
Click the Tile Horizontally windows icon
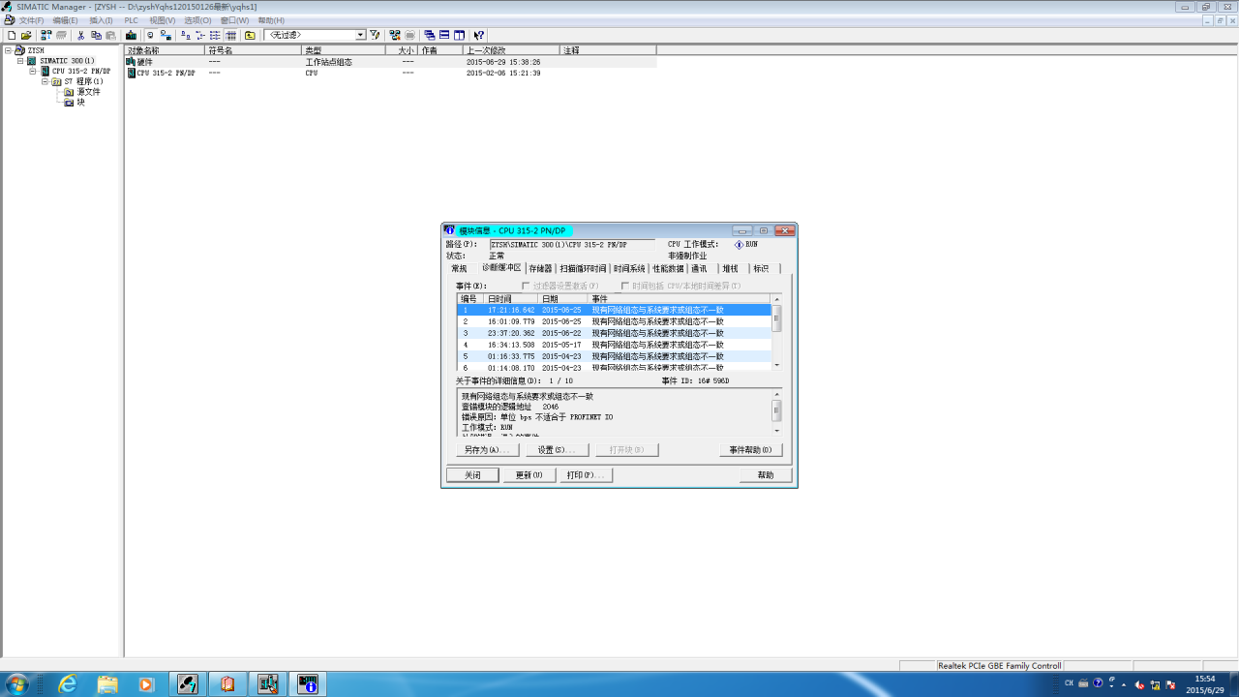[444, 35]
